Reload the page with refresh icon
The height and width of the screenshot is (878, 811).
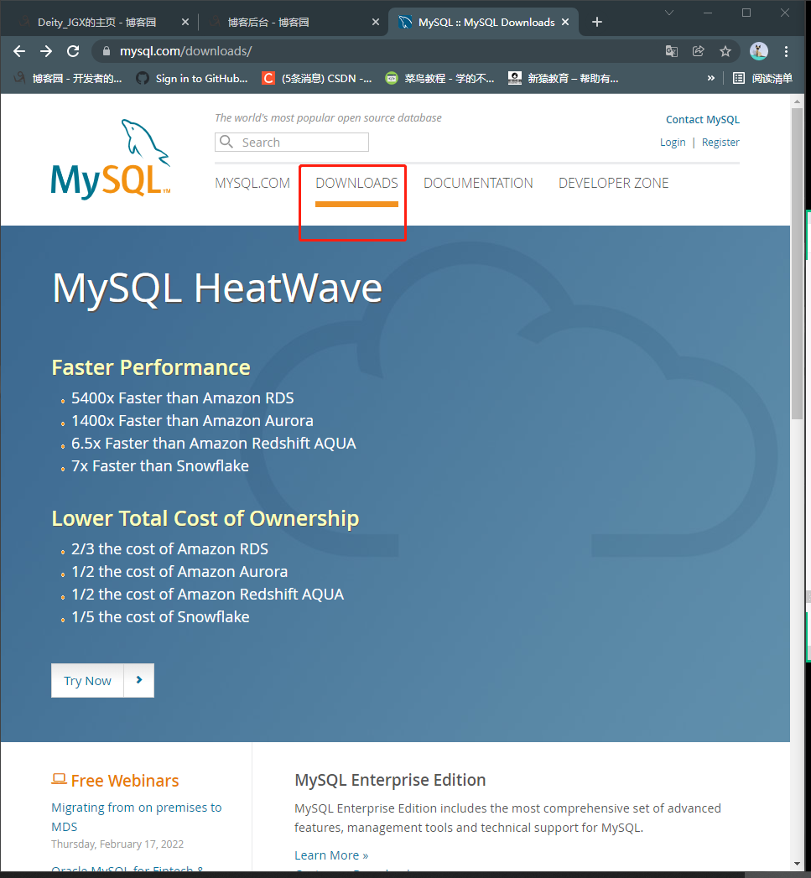tap(73, 51)
